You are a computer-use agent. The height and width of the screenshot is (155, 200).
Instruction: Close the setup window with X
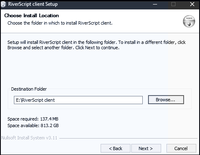point(192,4)
